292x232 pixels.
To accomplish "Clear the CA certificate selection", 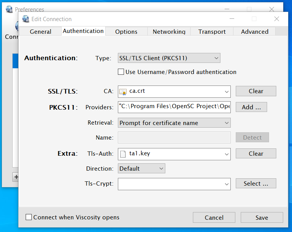I will pyautogui.click(x=256, y=91).
